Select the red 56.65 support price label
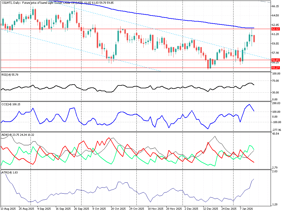This screenshot has height=212, width=283. tap(275, 60)
